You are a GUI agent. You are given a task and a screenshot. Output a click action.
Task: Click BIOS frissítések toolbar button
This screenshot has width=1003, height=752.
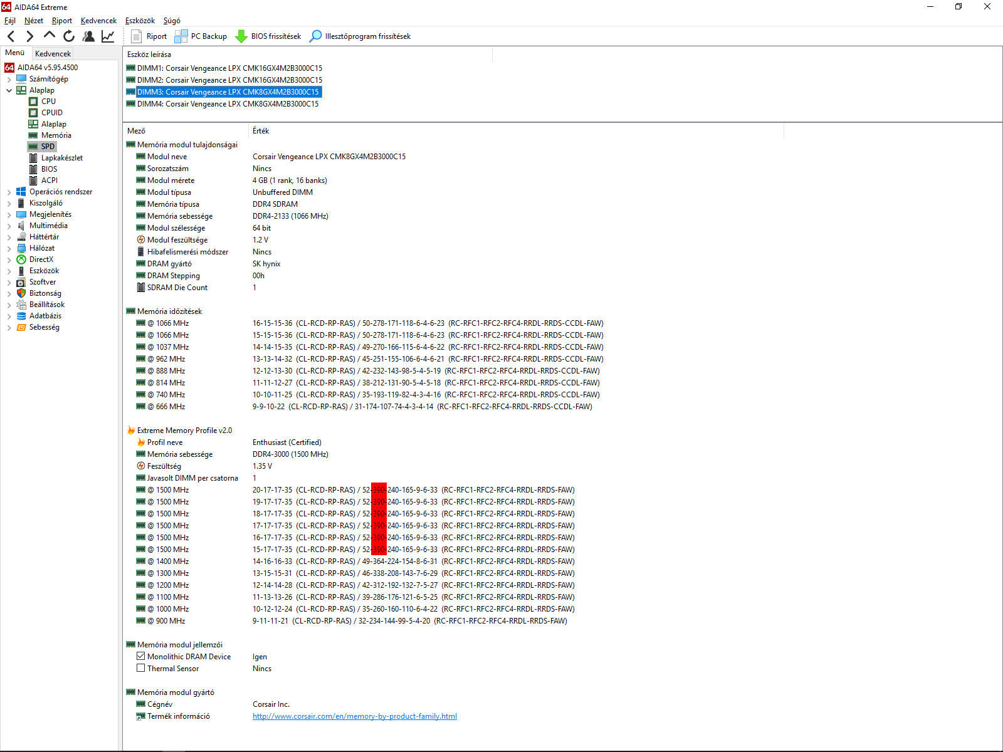tap(268, 36)
